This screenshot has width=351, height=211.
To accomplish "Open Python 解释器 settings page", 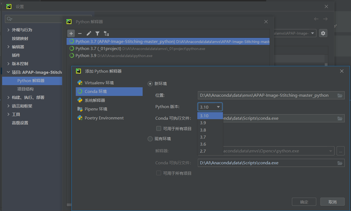I will point(32,81).
